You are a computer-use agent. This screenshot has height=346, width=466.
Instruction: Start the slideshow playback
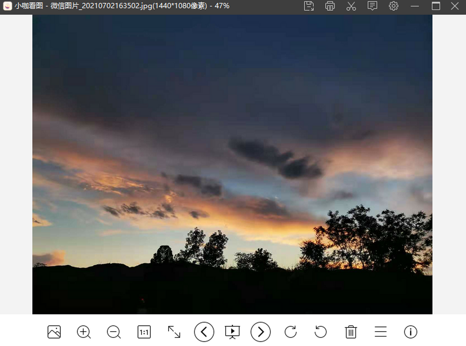pos(232,332)
